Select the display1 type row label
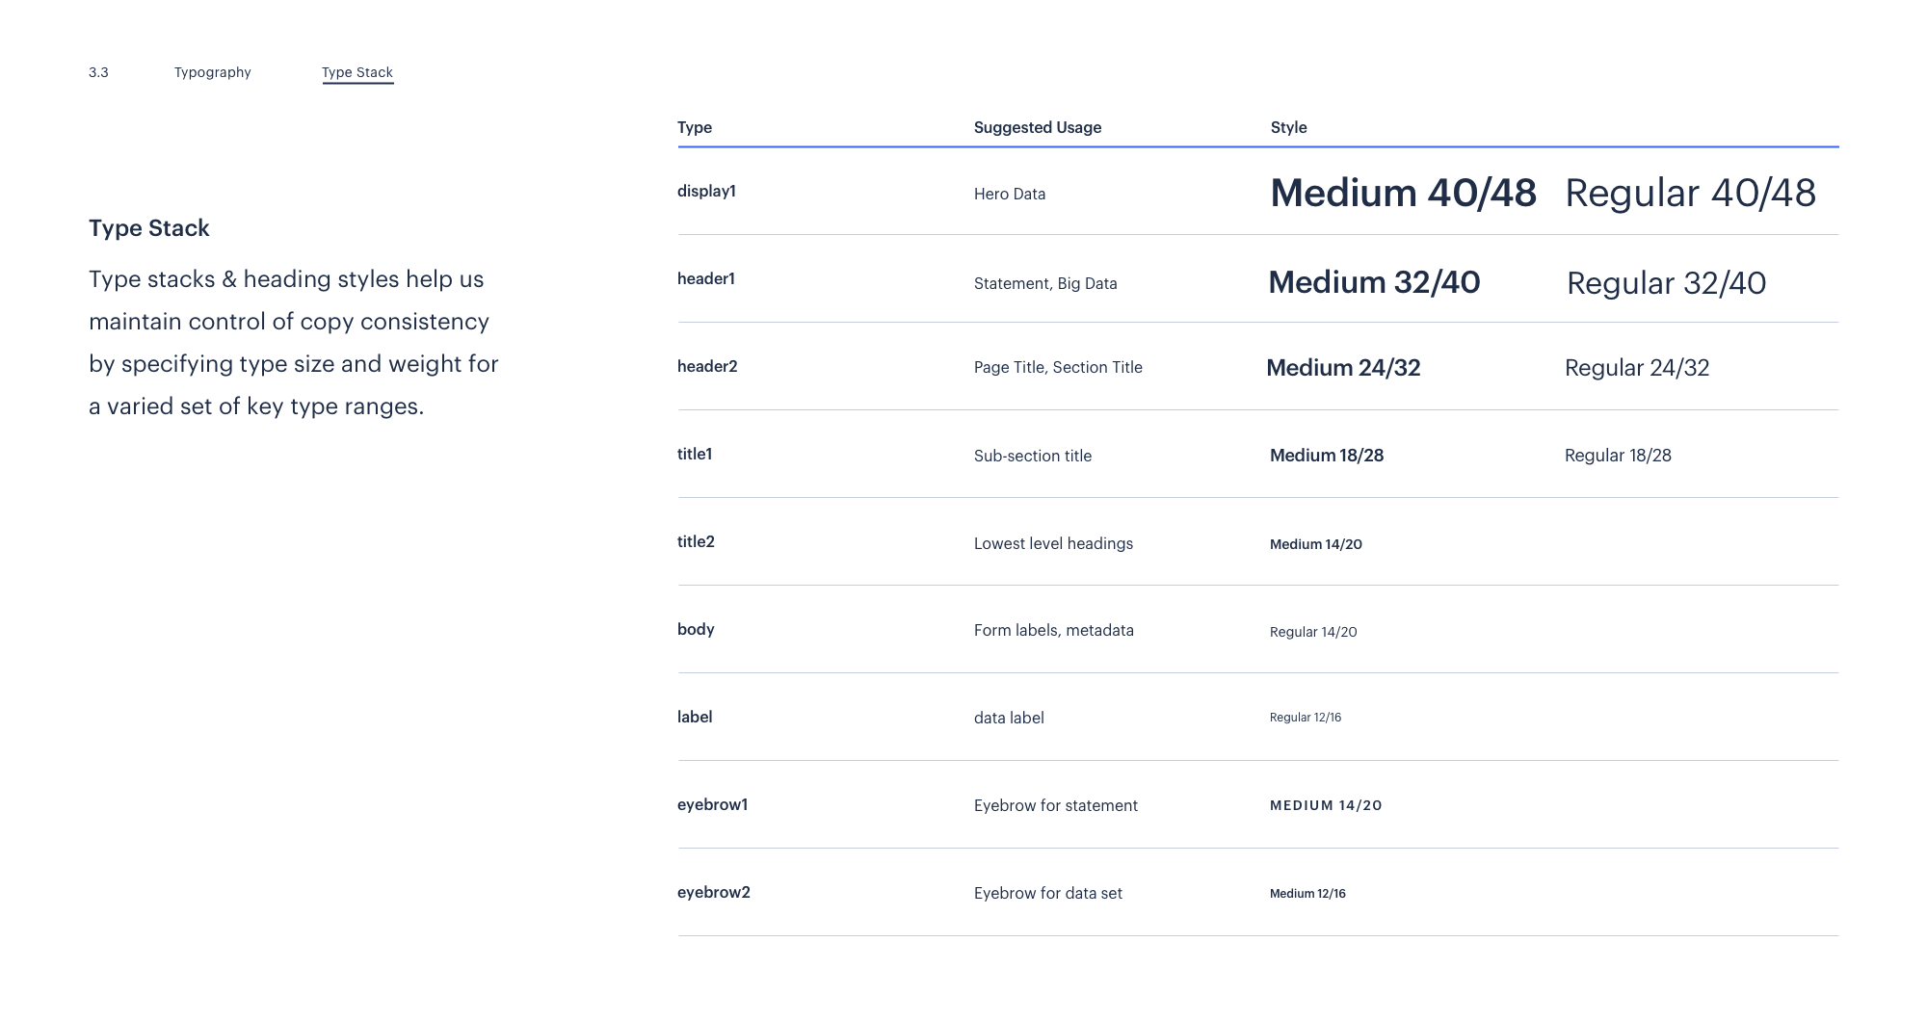This screenshot has height=1021, width=1927. 706,191
